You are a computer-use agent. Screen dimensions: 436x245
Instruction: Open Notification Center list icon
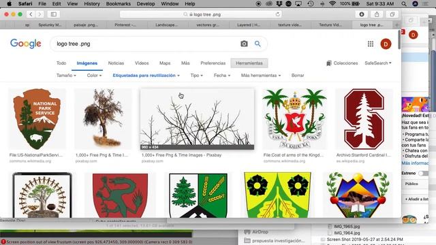pyautogui.click(x=425, y=3)
